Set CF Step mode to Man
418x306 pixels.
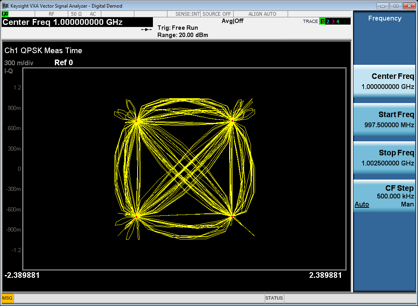[x=407, y=205]
